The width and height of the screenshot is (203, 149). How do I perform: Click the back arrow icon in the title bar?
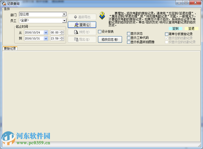[x=4, y=3]
